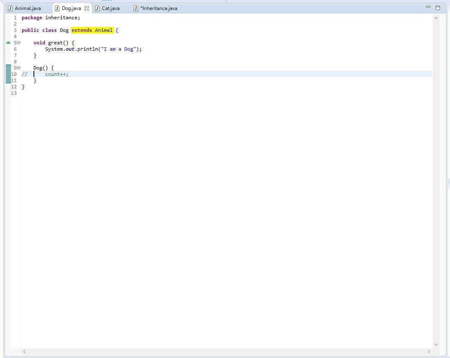The image size is (450, 358).
Task: Open the Cat.java tab
Action: tap(111, 8)
